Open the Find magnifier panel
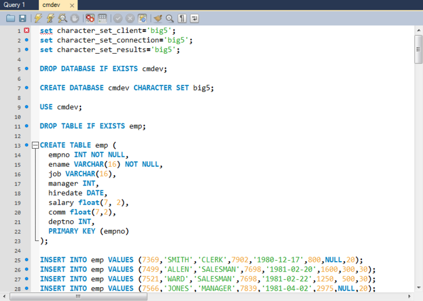 [169, 18]
